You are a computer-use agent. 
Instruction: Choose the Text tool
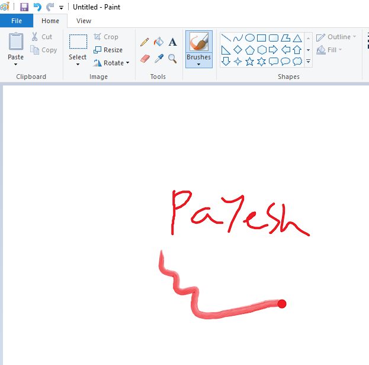172,42
